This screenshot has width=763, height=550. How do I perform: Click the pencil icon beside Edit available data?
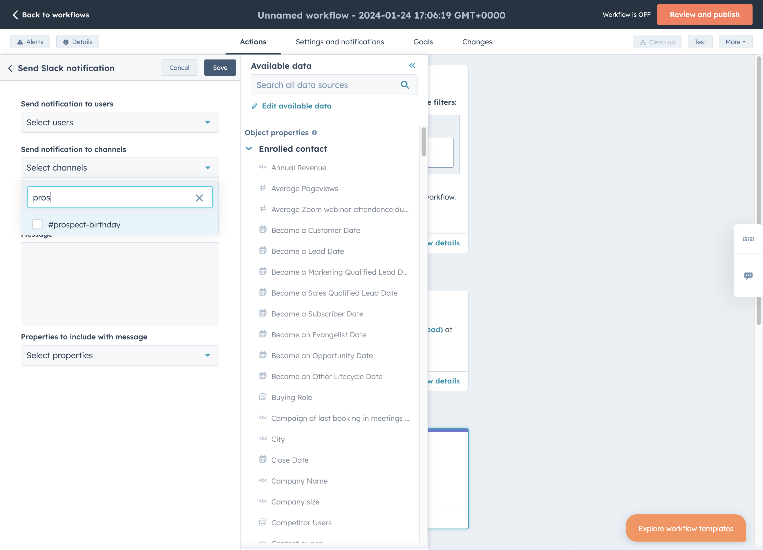click(255, 106)
